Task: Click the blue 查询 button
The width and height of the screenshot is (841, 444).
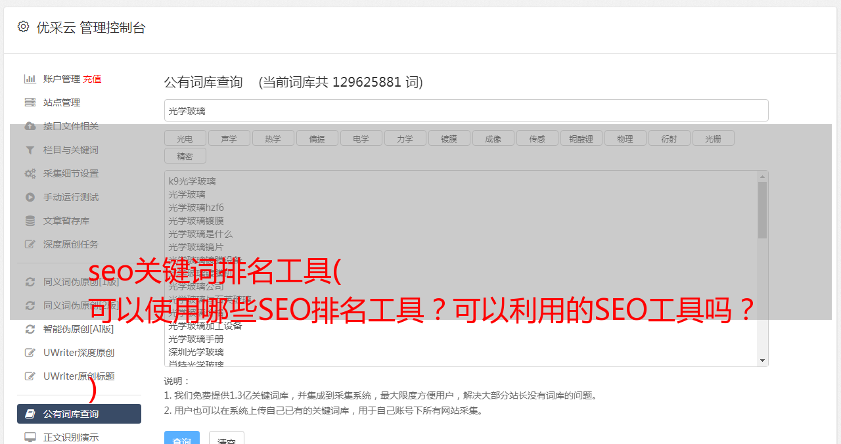Action: point(181,438)
